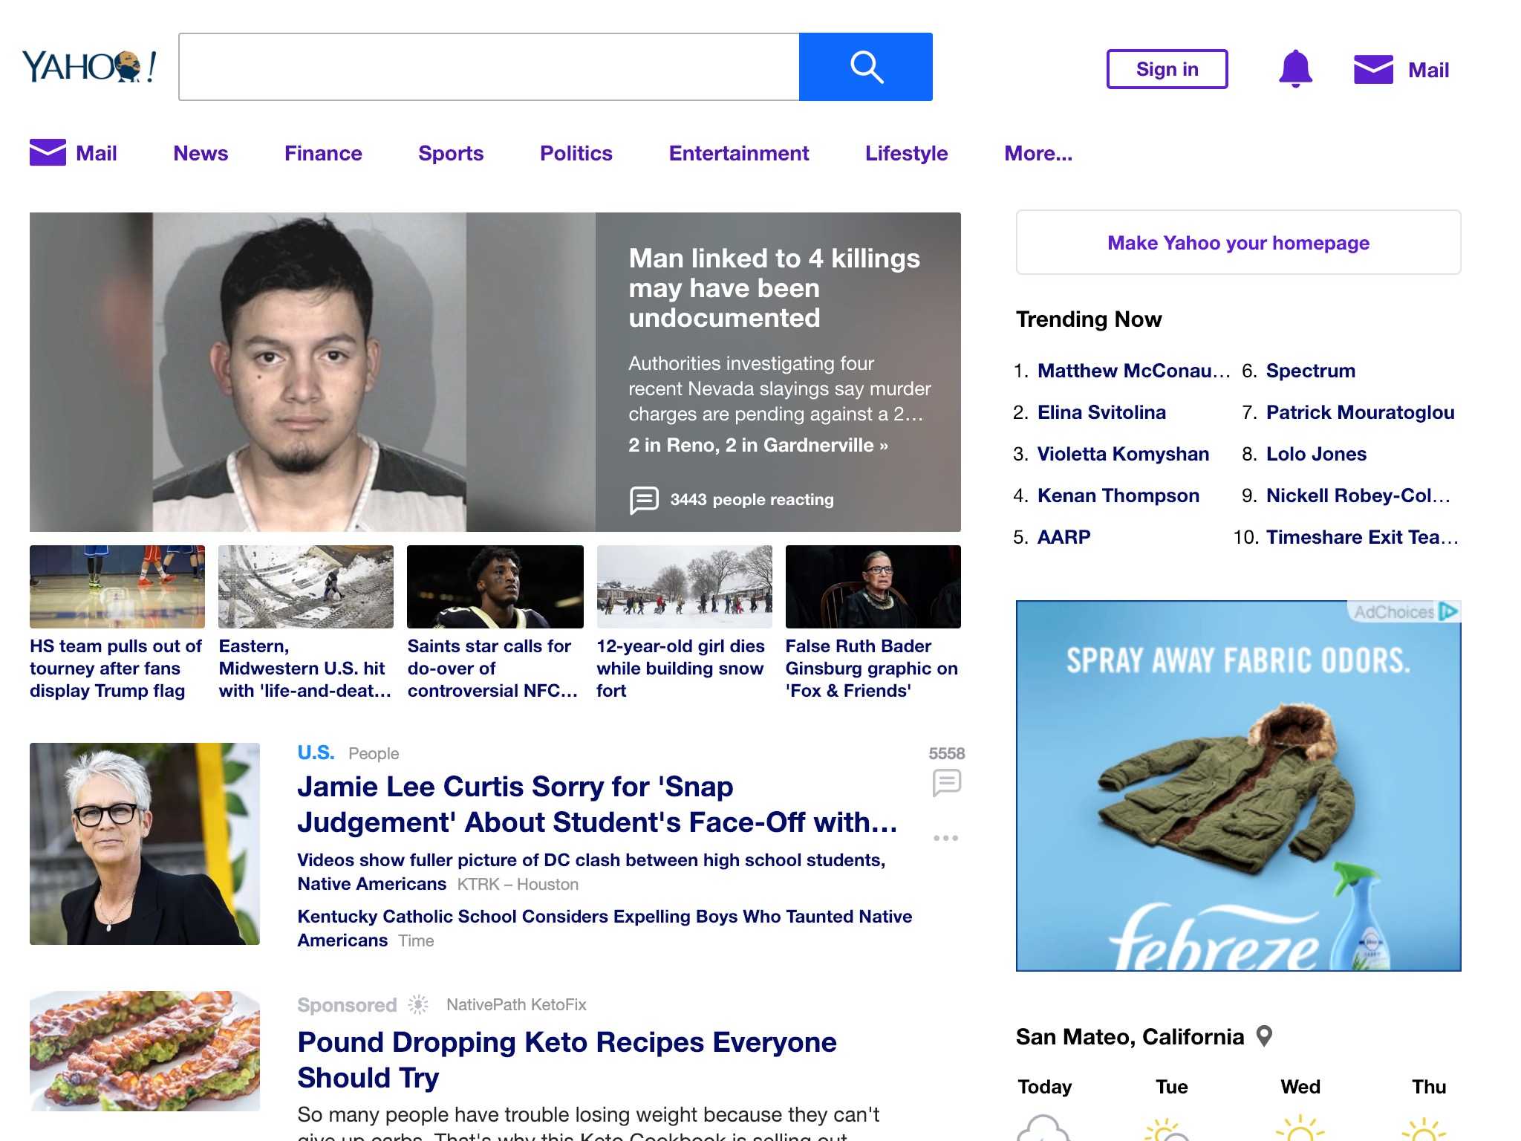Click the Yahoo logo icon
This screenshot has width=1521, height=1141.
pos(90,67)
